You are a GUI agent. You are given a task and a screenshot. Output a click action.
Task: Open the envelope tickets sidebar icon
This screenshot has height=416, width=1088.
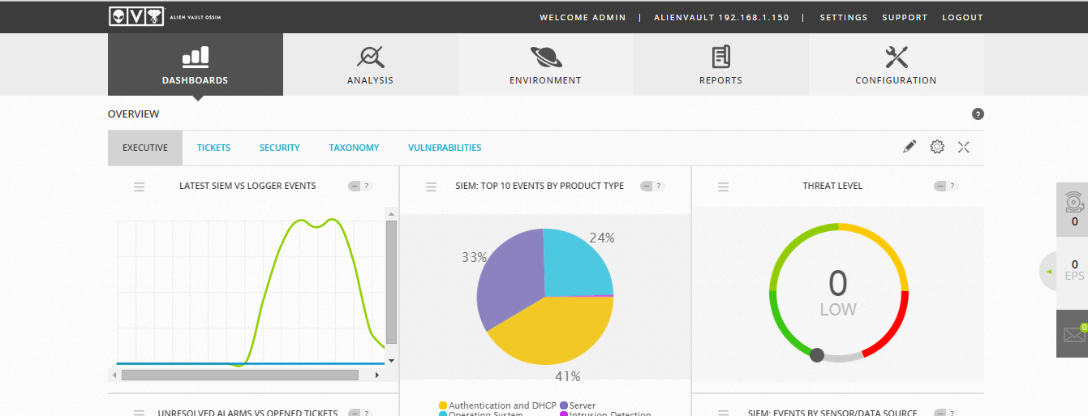pyautogui.click(x=1074, y=334)
